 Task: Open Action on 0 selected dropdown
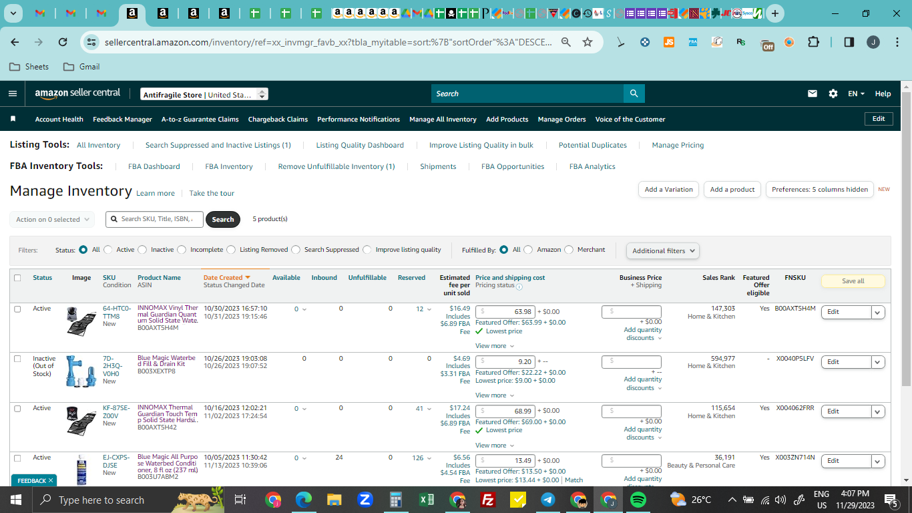click(x=52, y=219)
